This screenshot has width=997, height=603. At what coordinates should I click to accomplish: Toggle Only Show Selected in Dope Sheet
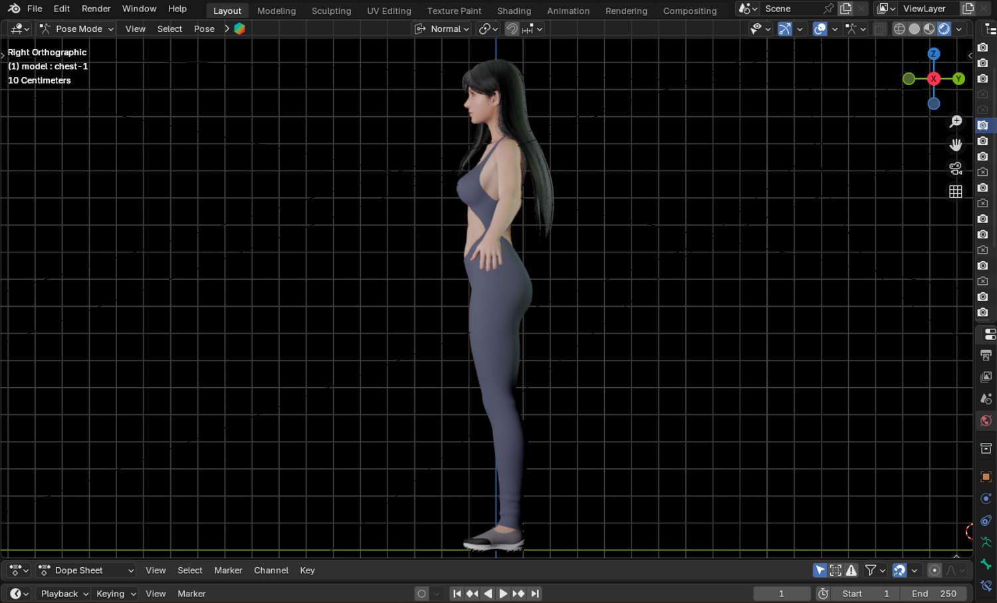coord(820,570)
